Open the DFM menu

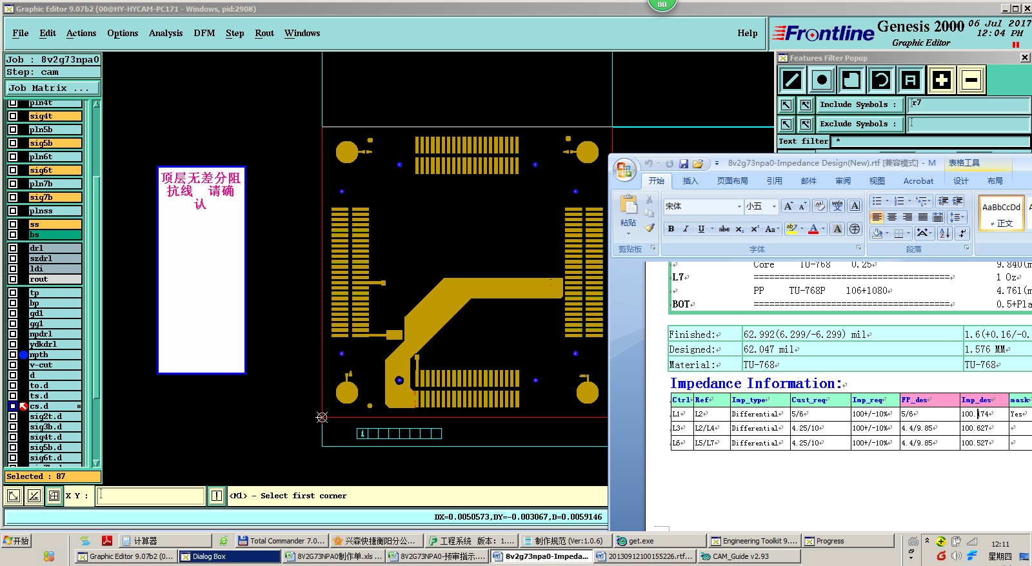point(204,34)
